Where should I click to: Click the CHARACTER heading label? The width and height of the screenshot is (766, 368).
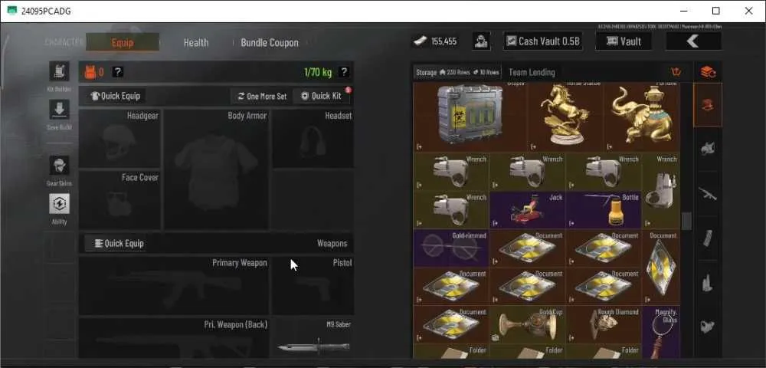[x=64, y=42]
